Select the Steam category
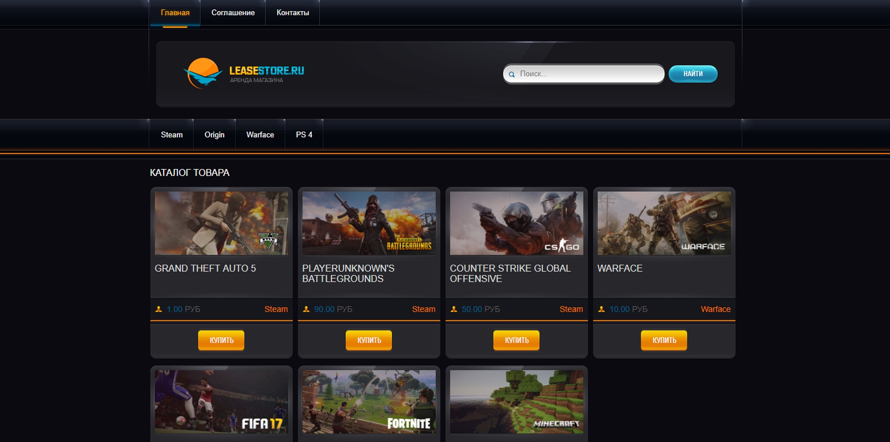890x442 pixels. (x=172, y=135)
